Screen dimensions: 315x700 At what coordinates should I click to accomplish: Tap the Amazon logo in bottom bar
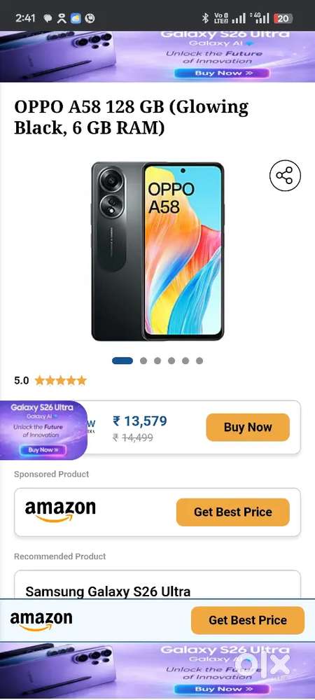(41, 620)
